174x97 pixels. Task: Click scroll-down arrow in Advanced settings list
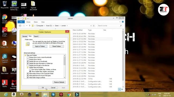pos(64,77)
